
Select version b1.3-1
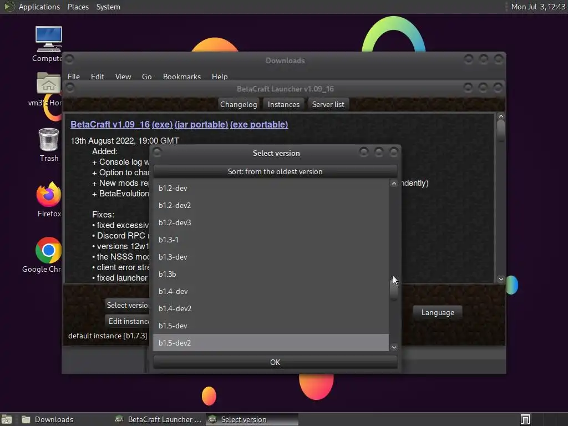271,240
